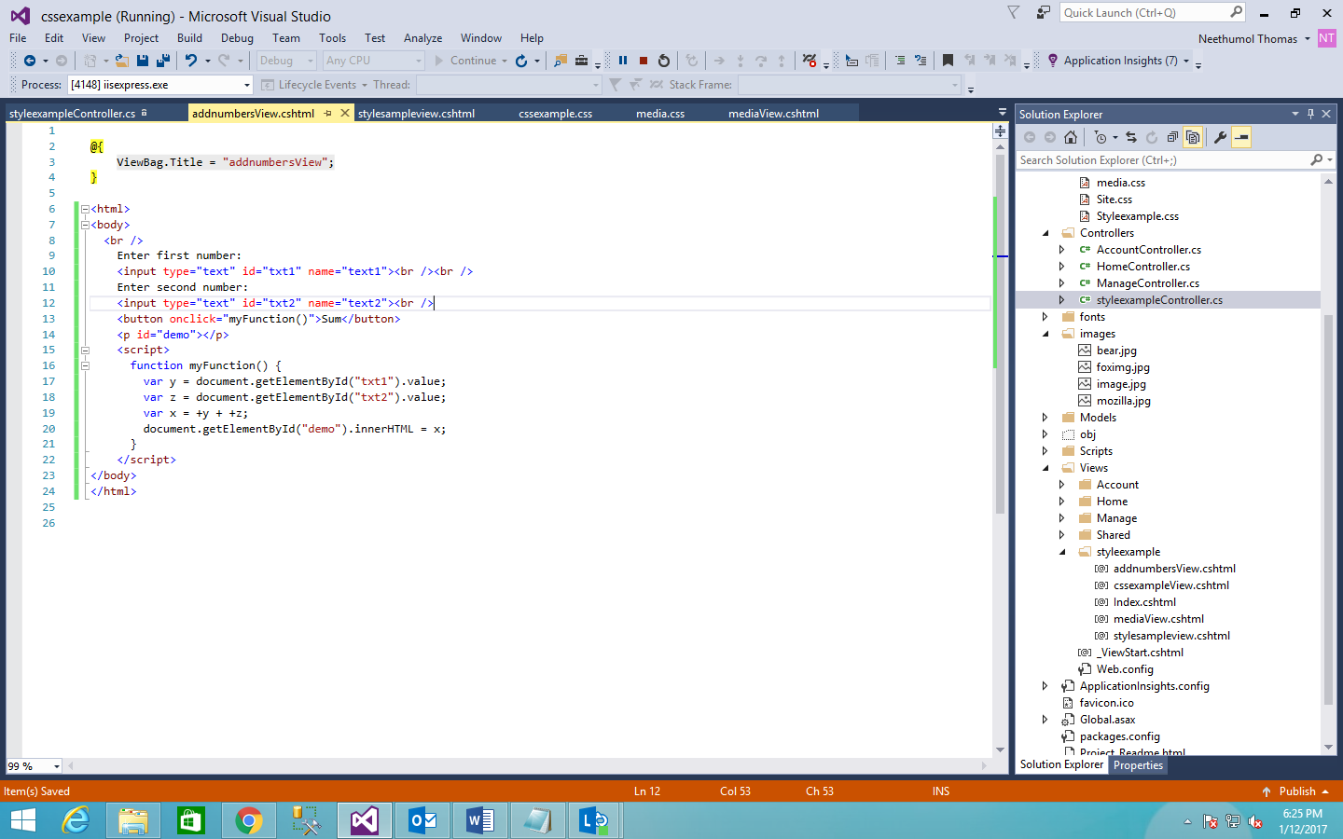Viewport: 1343px width, 839px height.
Task: Stop debugging with the red square icon
Action: 644,61
